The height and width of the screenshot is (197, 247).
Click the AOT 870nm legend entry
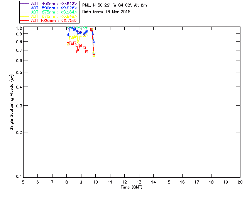(x=49, y=16)
